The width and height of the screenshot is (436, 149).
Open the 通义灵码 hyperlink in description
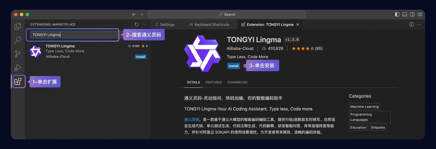192,119
